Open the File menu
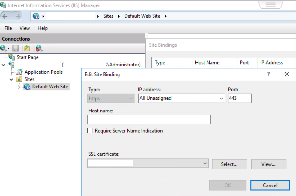This screenshot has height=196, width=296. (8, 28)
